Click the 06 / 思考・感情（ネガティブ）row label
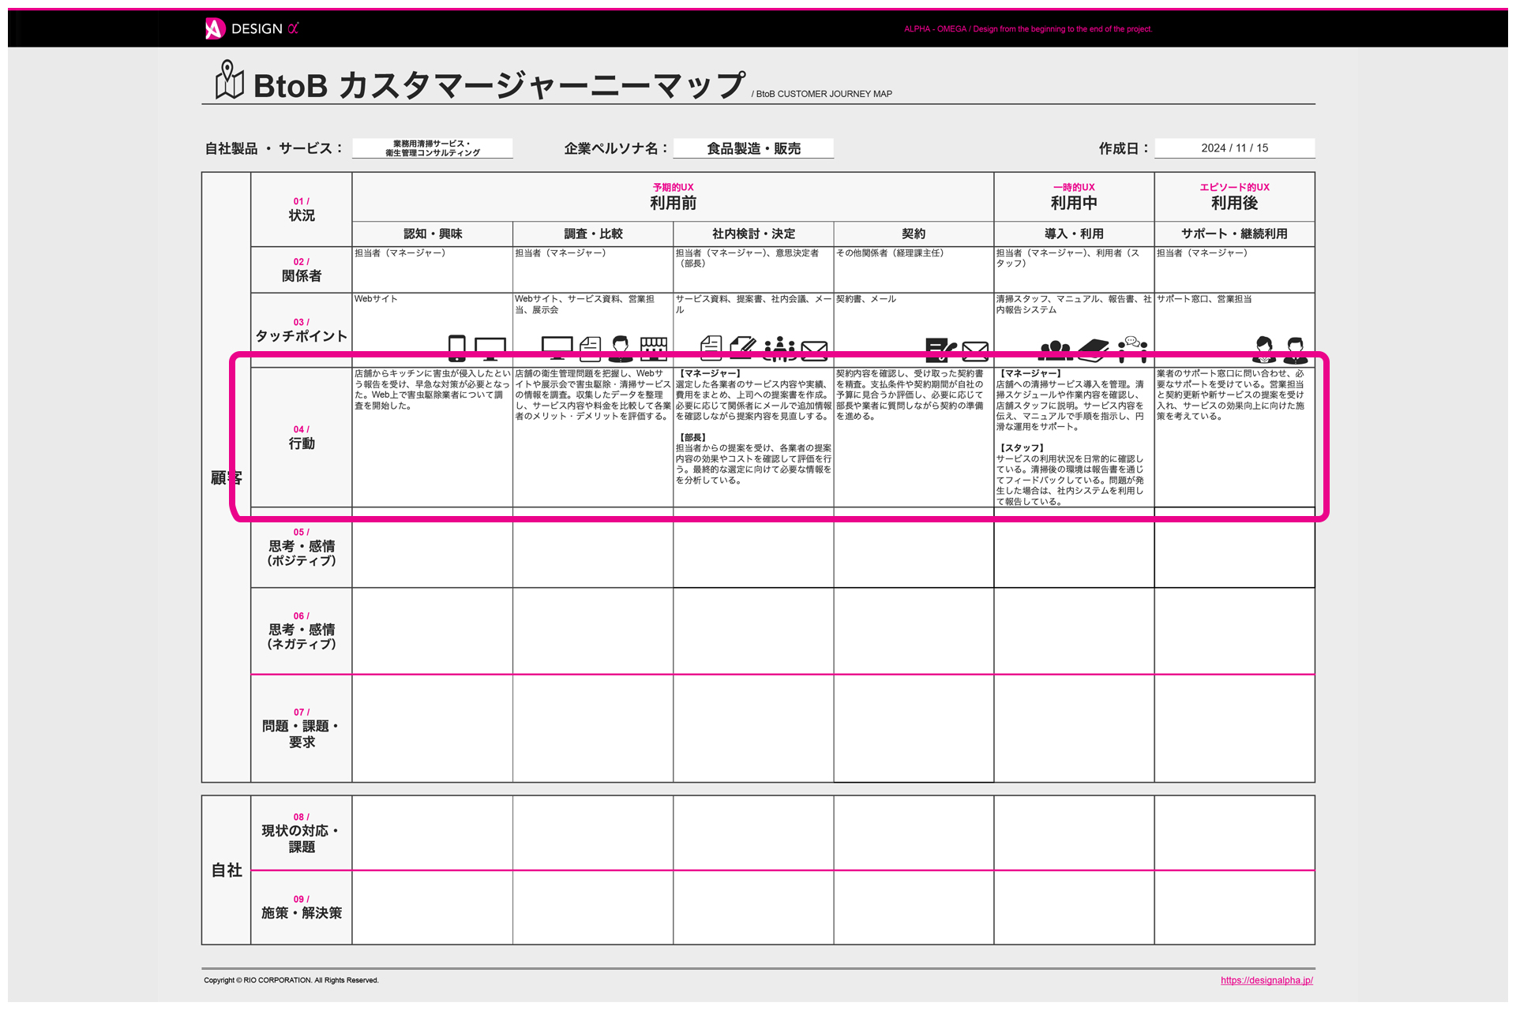The height and width of the screenshot is (1010, 1516). 302,631
